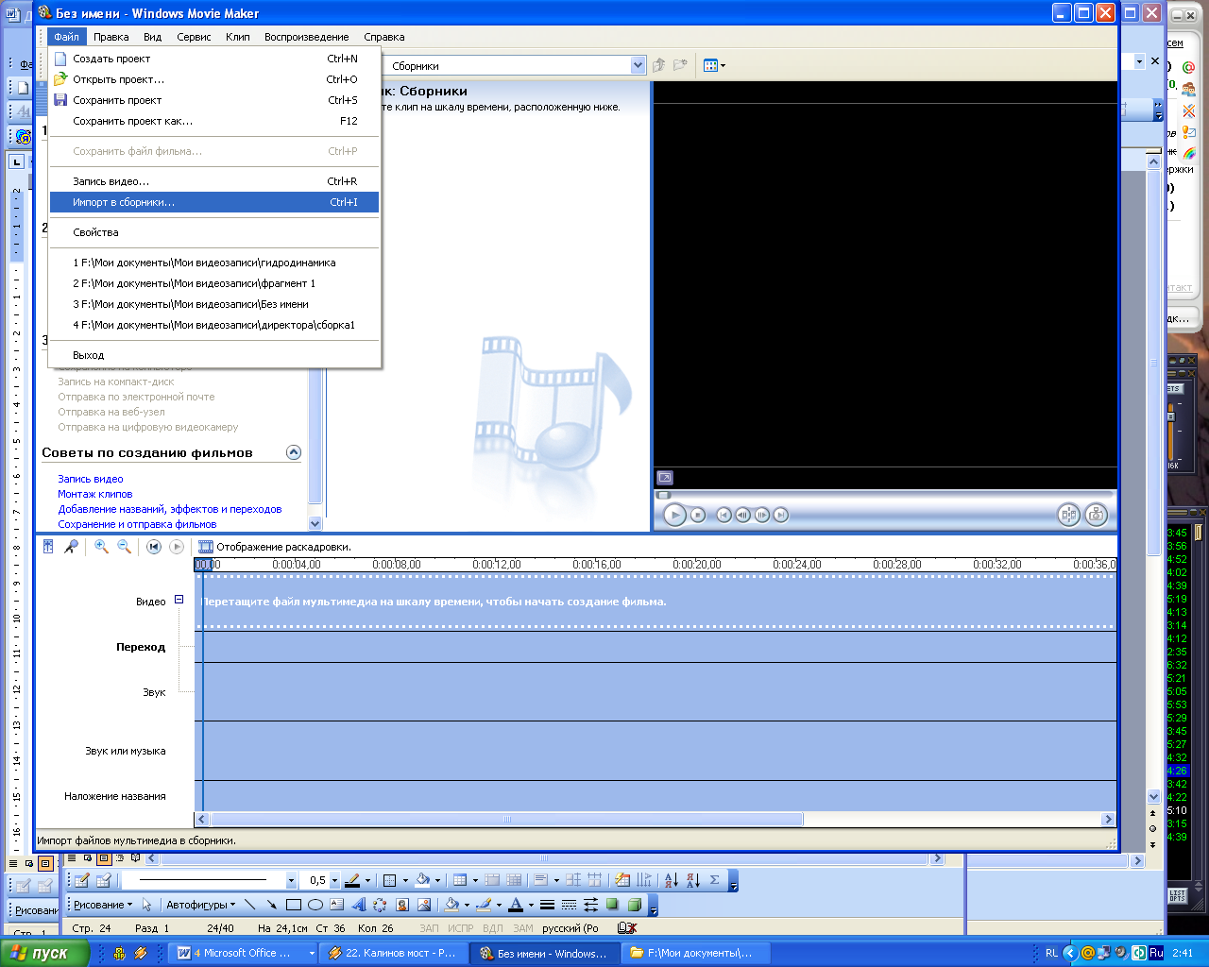The width and height of the screenshot is (1209, 967).
Task: Collapse the 'Советы по созданию фильмов' section
Action: 294,452
